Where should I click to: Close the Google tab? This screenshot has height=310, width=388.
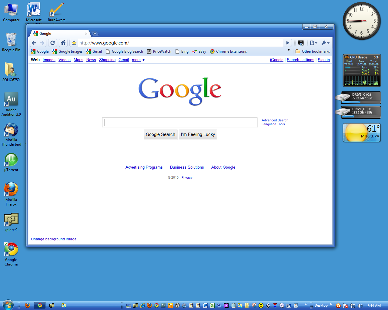(x=86, y=34)
